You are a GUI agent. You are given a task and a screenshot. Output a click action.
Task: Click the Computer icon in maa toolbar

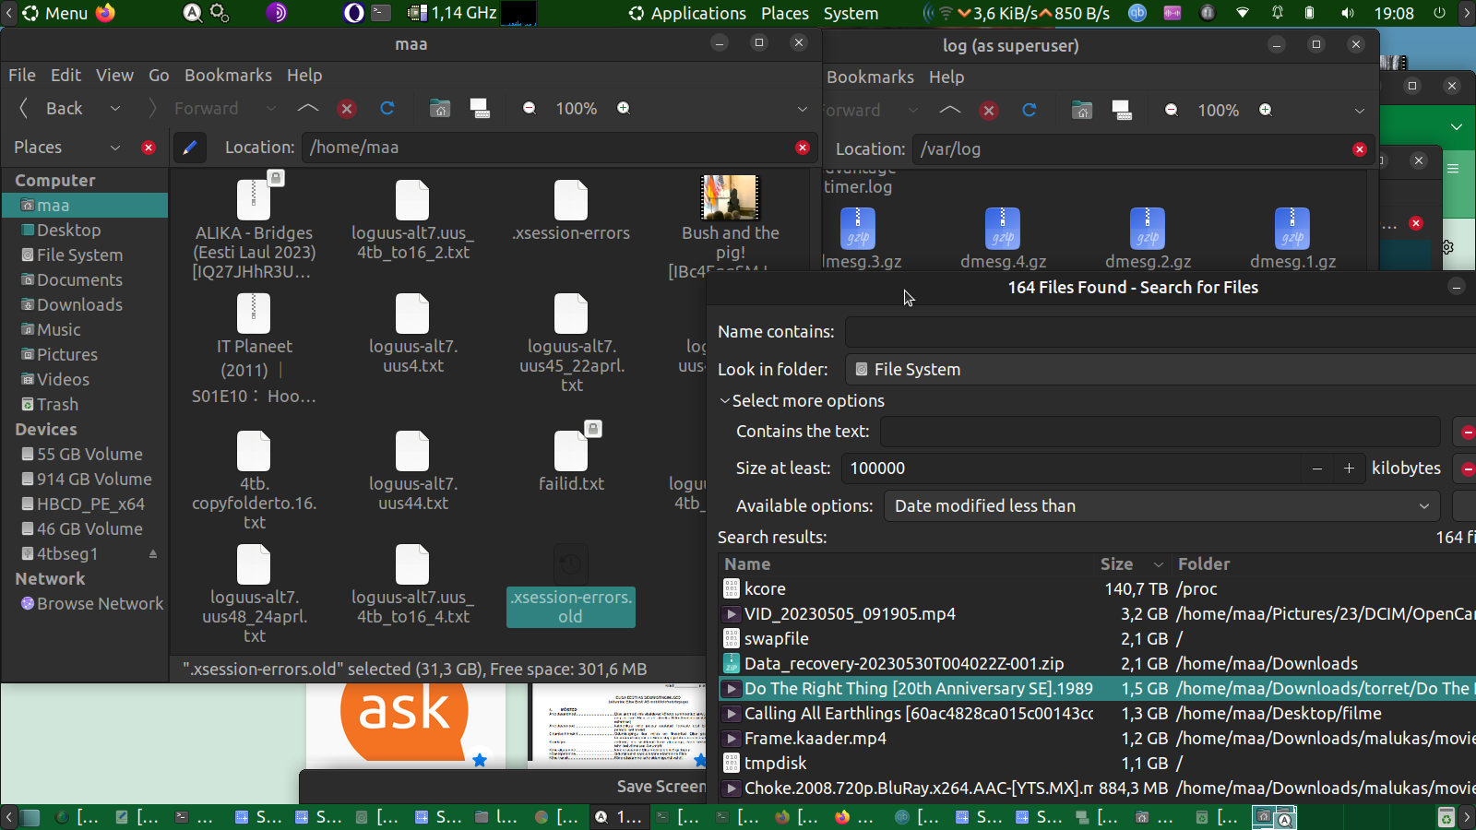click(x=480, y=109)
